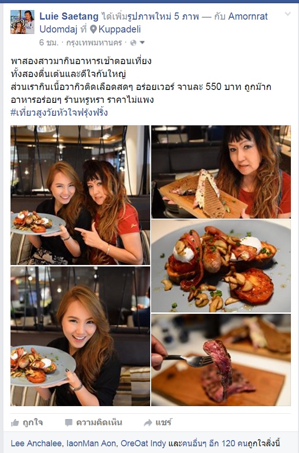Screen dimensions: 299x453
Task: Open photo of wagyu beef on fork
Action: point(221,360)
